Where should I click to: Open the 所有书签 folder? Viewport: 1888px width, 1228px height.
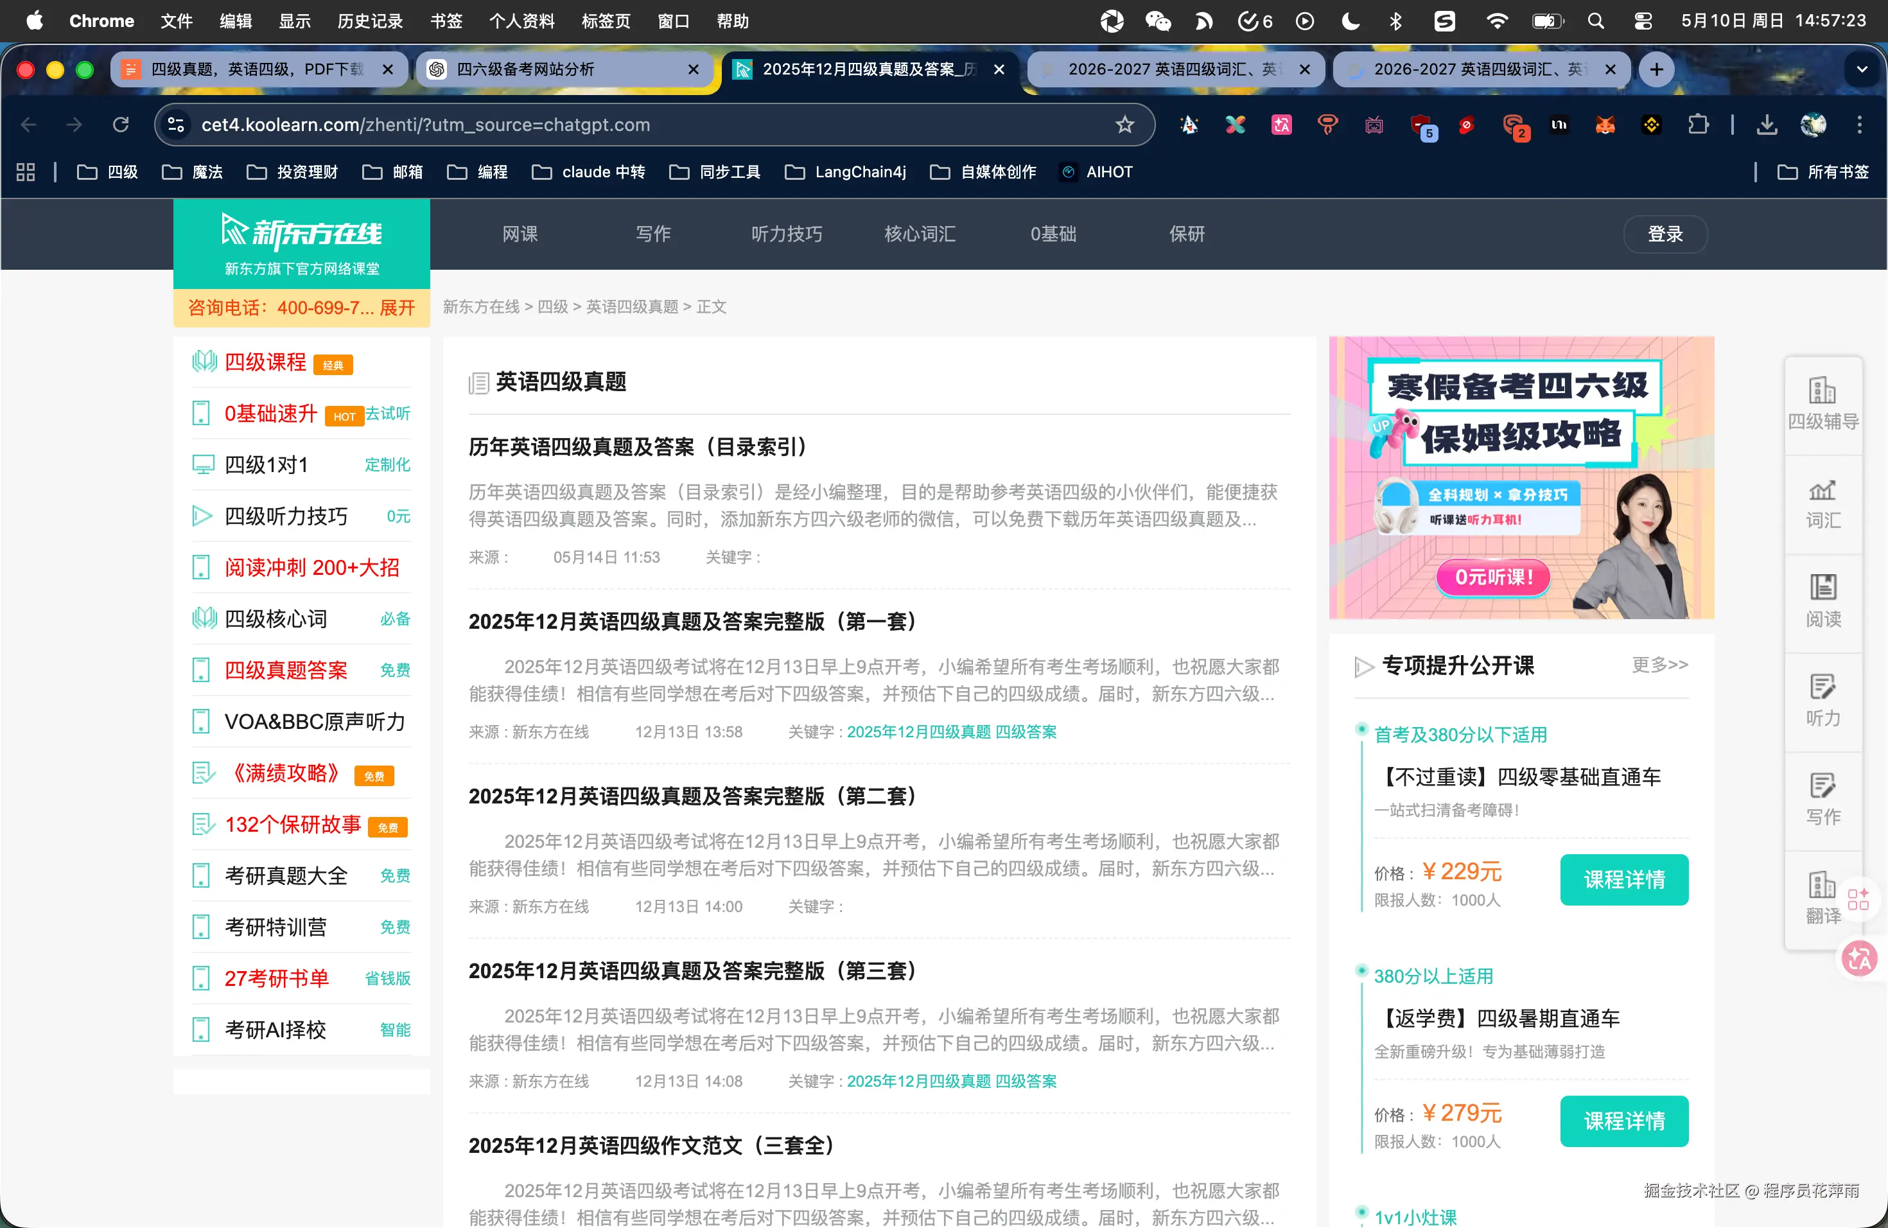click(x=1823, y=172)
